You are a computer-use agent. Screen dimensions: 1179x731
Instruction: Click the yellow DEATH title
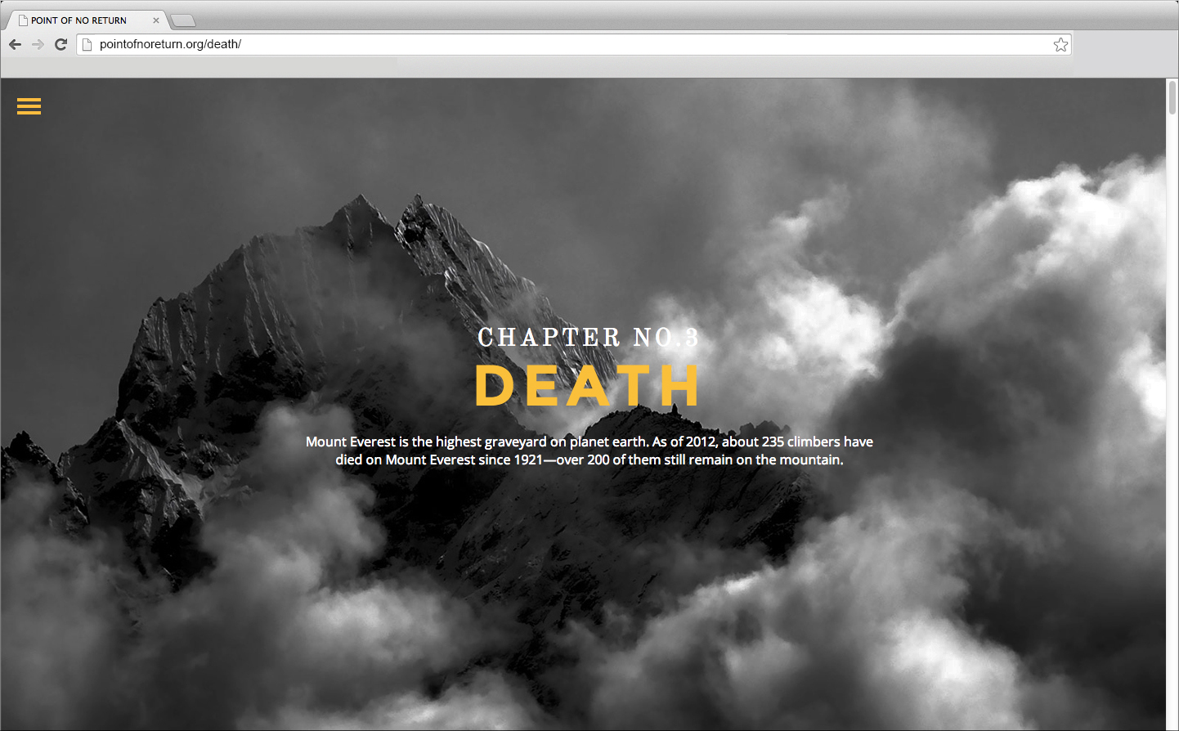(x=587, y=385)
